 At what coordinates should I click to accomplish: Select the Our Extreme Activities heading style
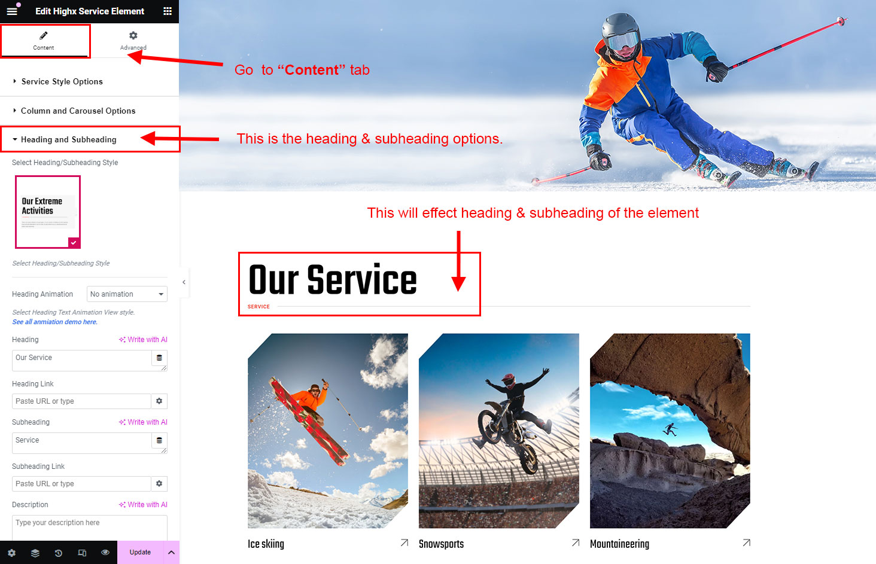click(x=48, y=212)
